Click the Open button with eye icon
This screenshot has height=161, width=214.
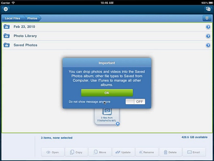pos(53,152)
